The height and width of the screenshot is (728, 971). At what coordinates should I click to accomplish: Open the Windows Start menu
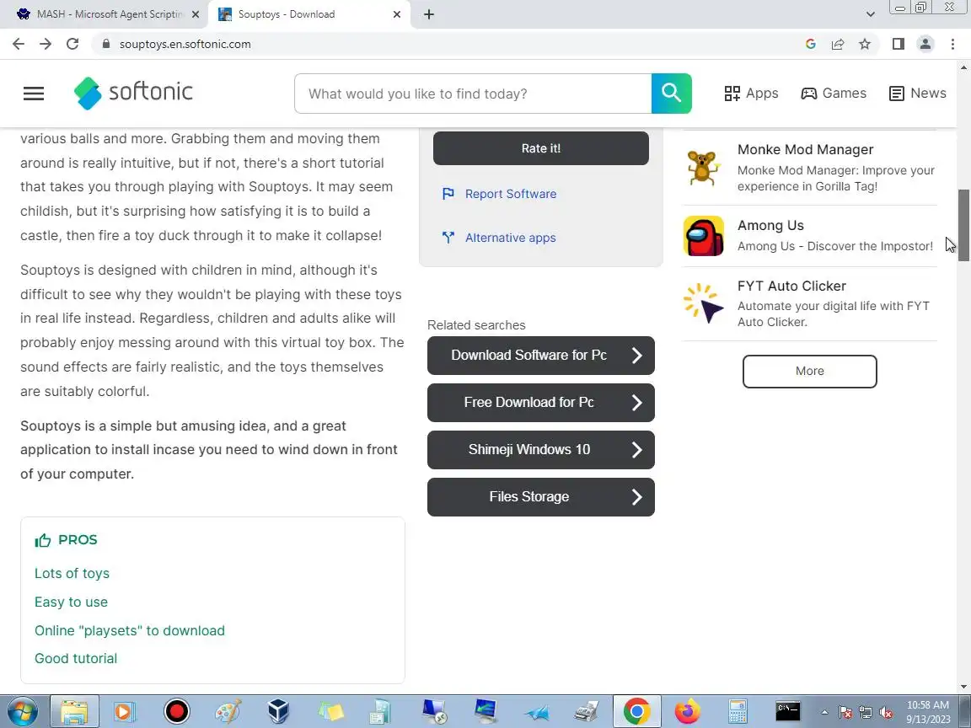(x=22, y=711)
